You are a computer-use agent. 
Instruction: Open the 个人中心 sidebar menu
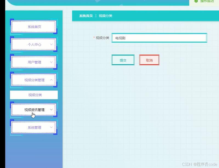coord(34,45)
